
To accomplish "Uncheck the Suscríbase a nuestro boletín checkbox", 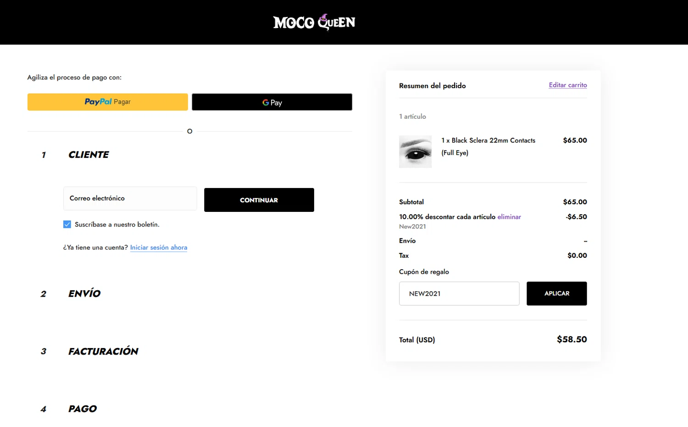I will [x=67, y=224].
